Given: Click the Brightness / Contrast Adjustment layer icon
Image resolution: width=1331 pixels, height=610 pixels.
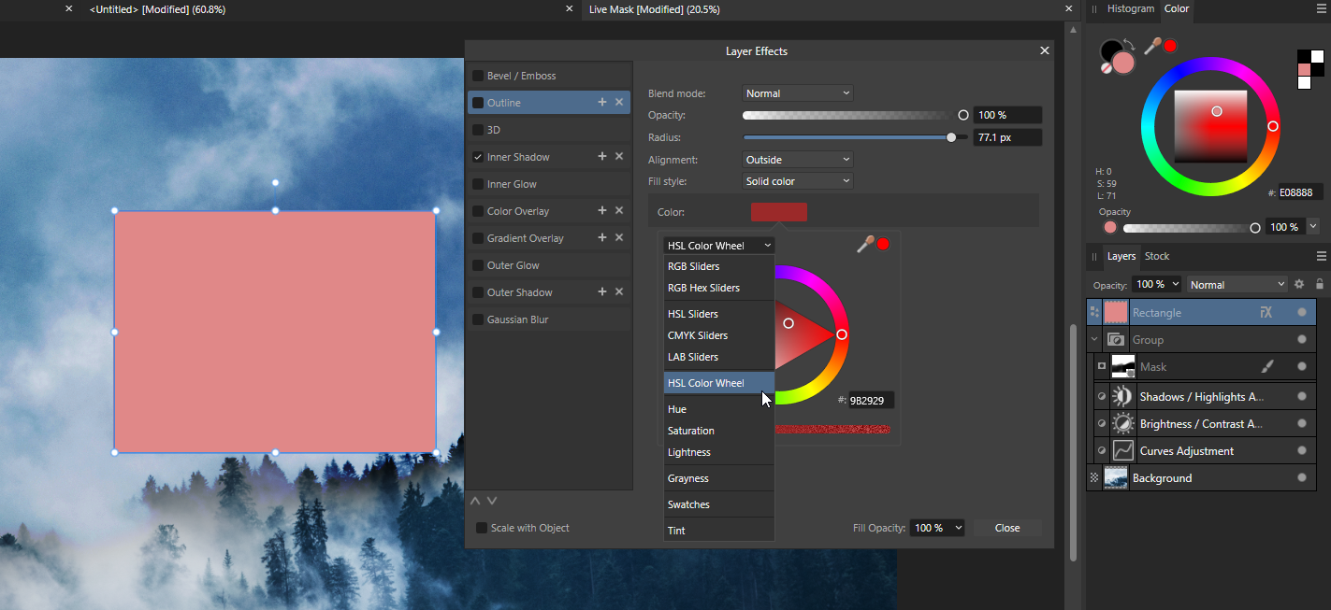Looking at the screenshot, I should pos(1122,422).
